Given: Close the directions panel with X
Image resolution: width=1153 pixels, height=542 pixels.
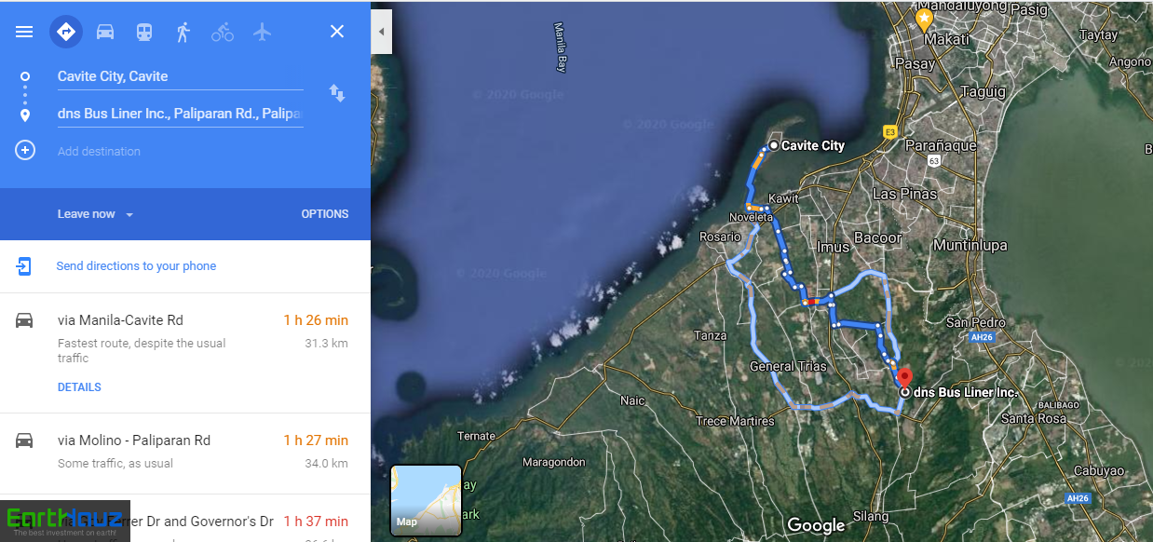Looking at the screenshot, I should tap(337, 32).
